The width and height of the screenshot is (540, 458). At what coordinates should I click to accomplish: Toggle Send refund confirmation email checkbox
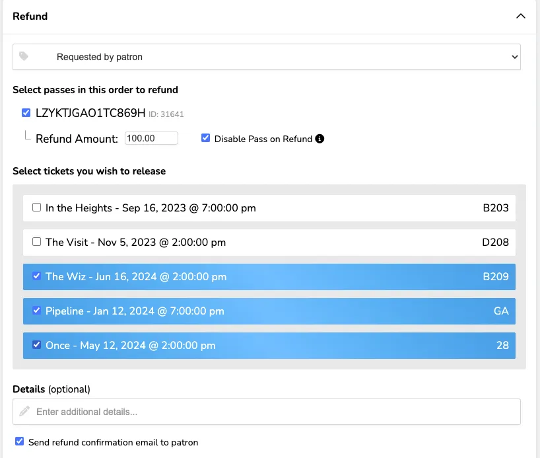(20, 441)
